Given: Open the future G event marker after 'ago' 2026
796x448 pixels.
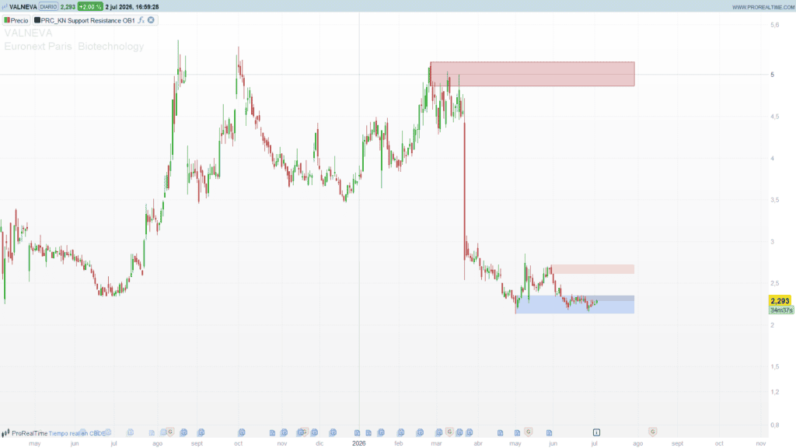Looking at the screenshot, I should click(652, 432).
